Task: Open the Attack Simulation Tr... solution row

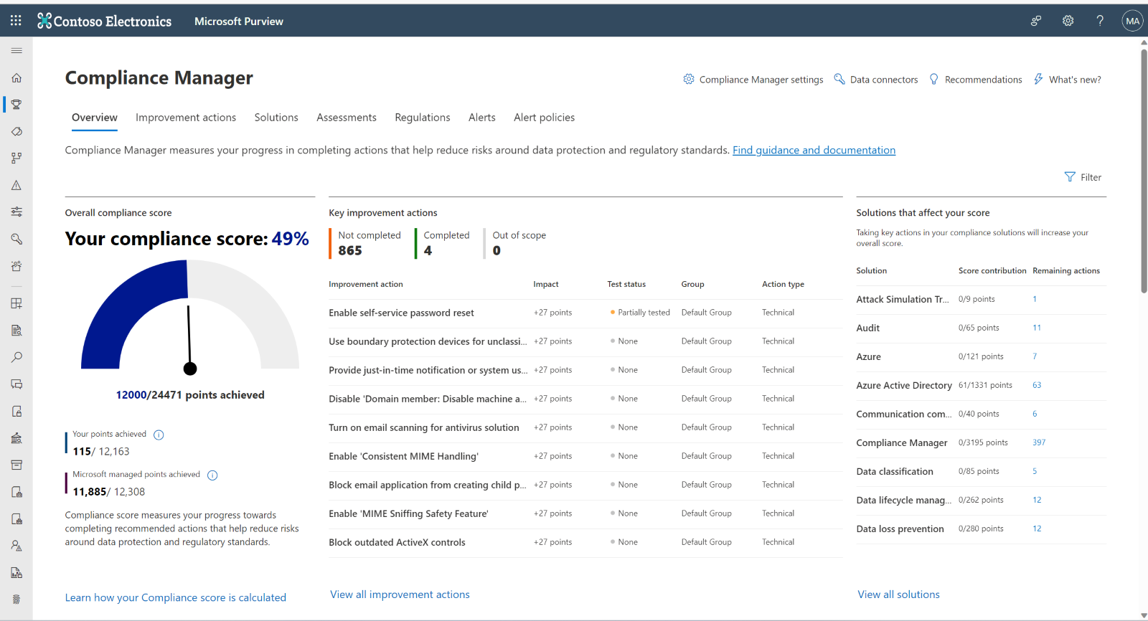Action: (x=981, y=300)
